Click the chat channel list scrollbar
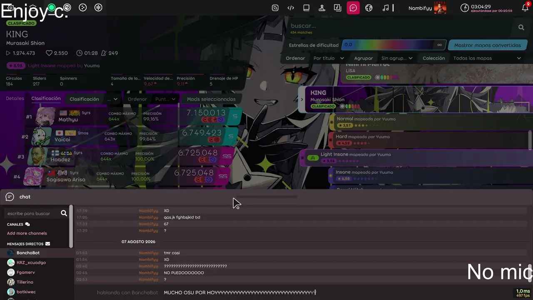This screenshot has width=533, height=300. [x=72, y=227]
